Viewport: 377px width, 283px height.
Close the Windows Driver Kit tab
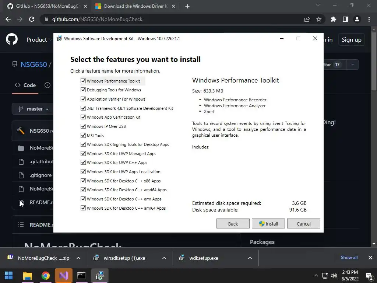click(173, 6)
